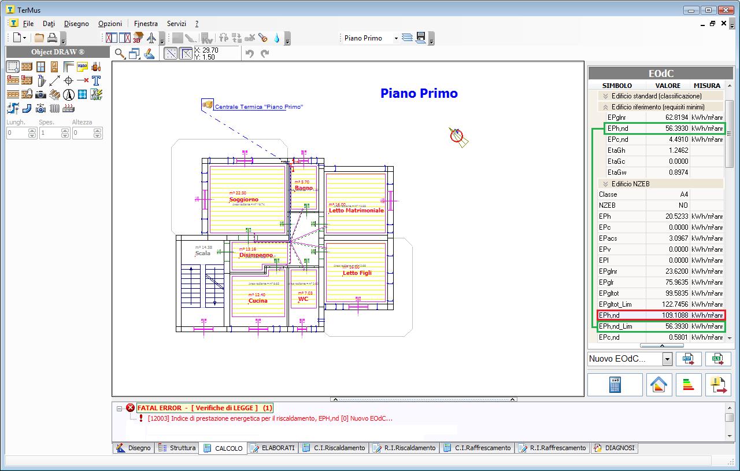Image resolution: width=740 pixels, height=471 pixels.
Task: Open the Piano Primo floor dropdown
Action: pos(396,38)
